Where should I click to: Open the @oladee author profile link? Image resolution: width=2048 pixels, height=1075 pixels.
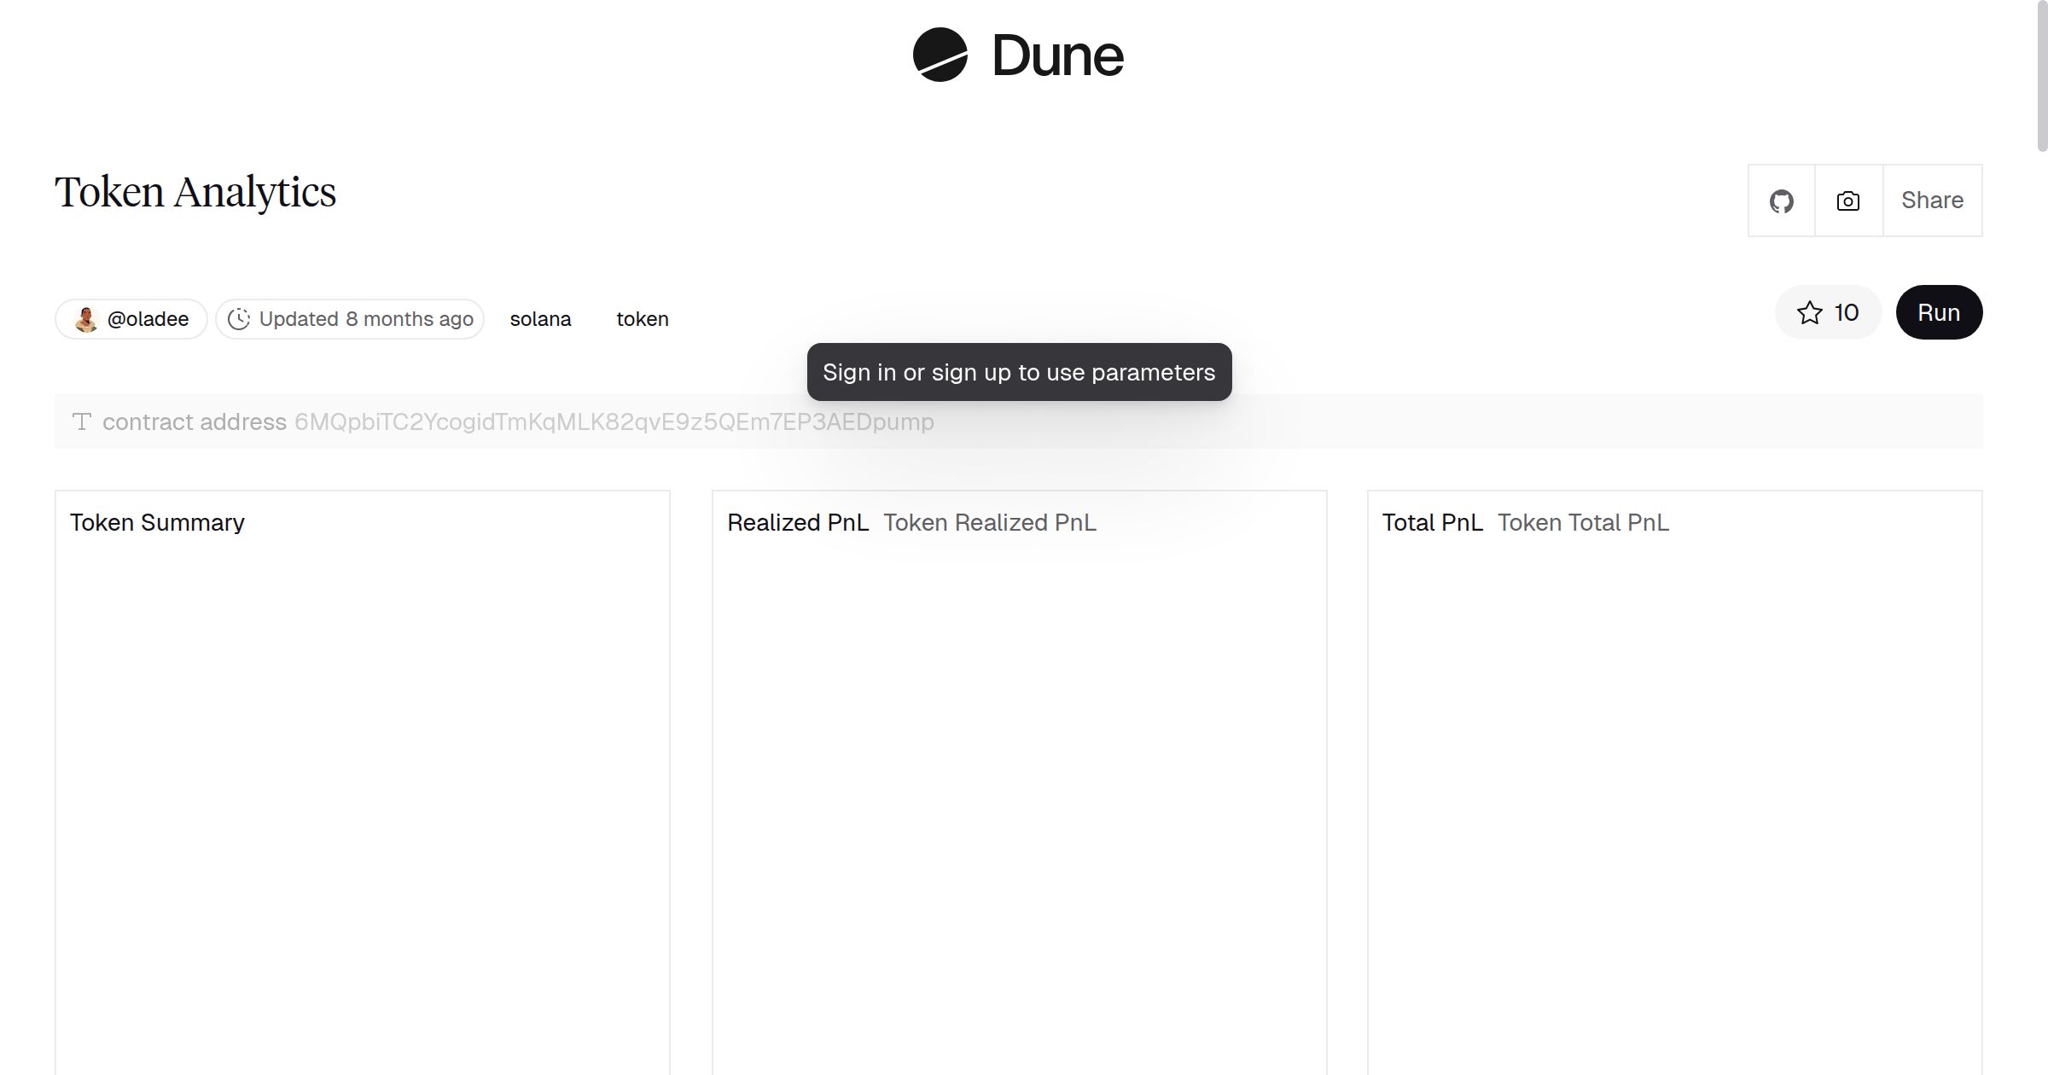tap(148, 319)
